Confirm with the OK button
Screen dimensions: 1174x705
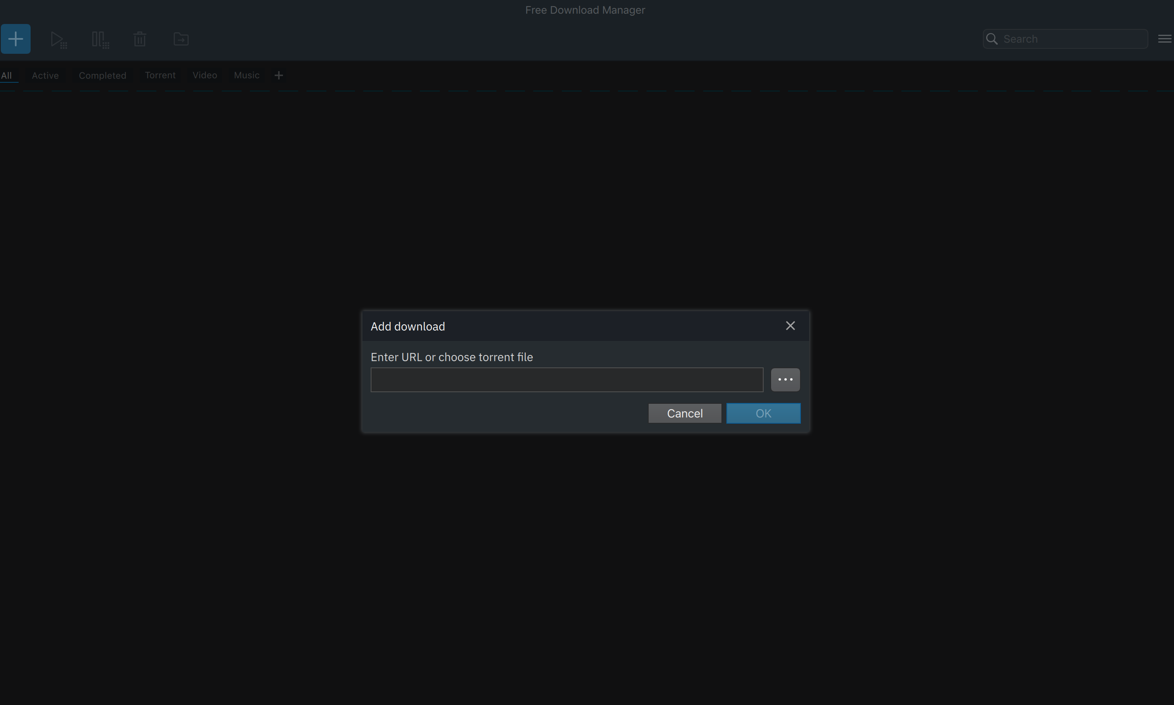(x=764, y=413)
